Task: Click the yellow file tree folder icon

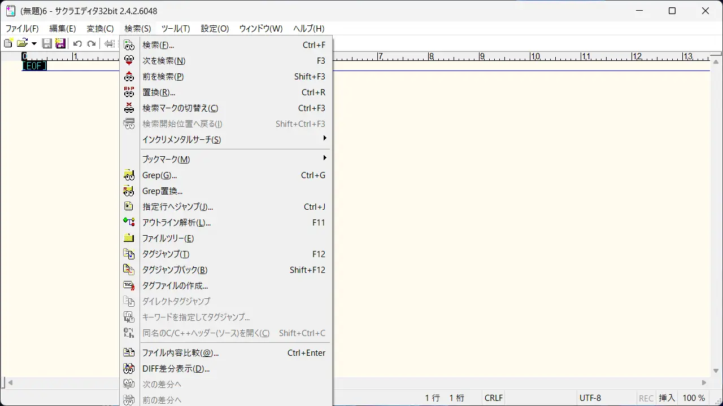Action: tap(129, 239)
